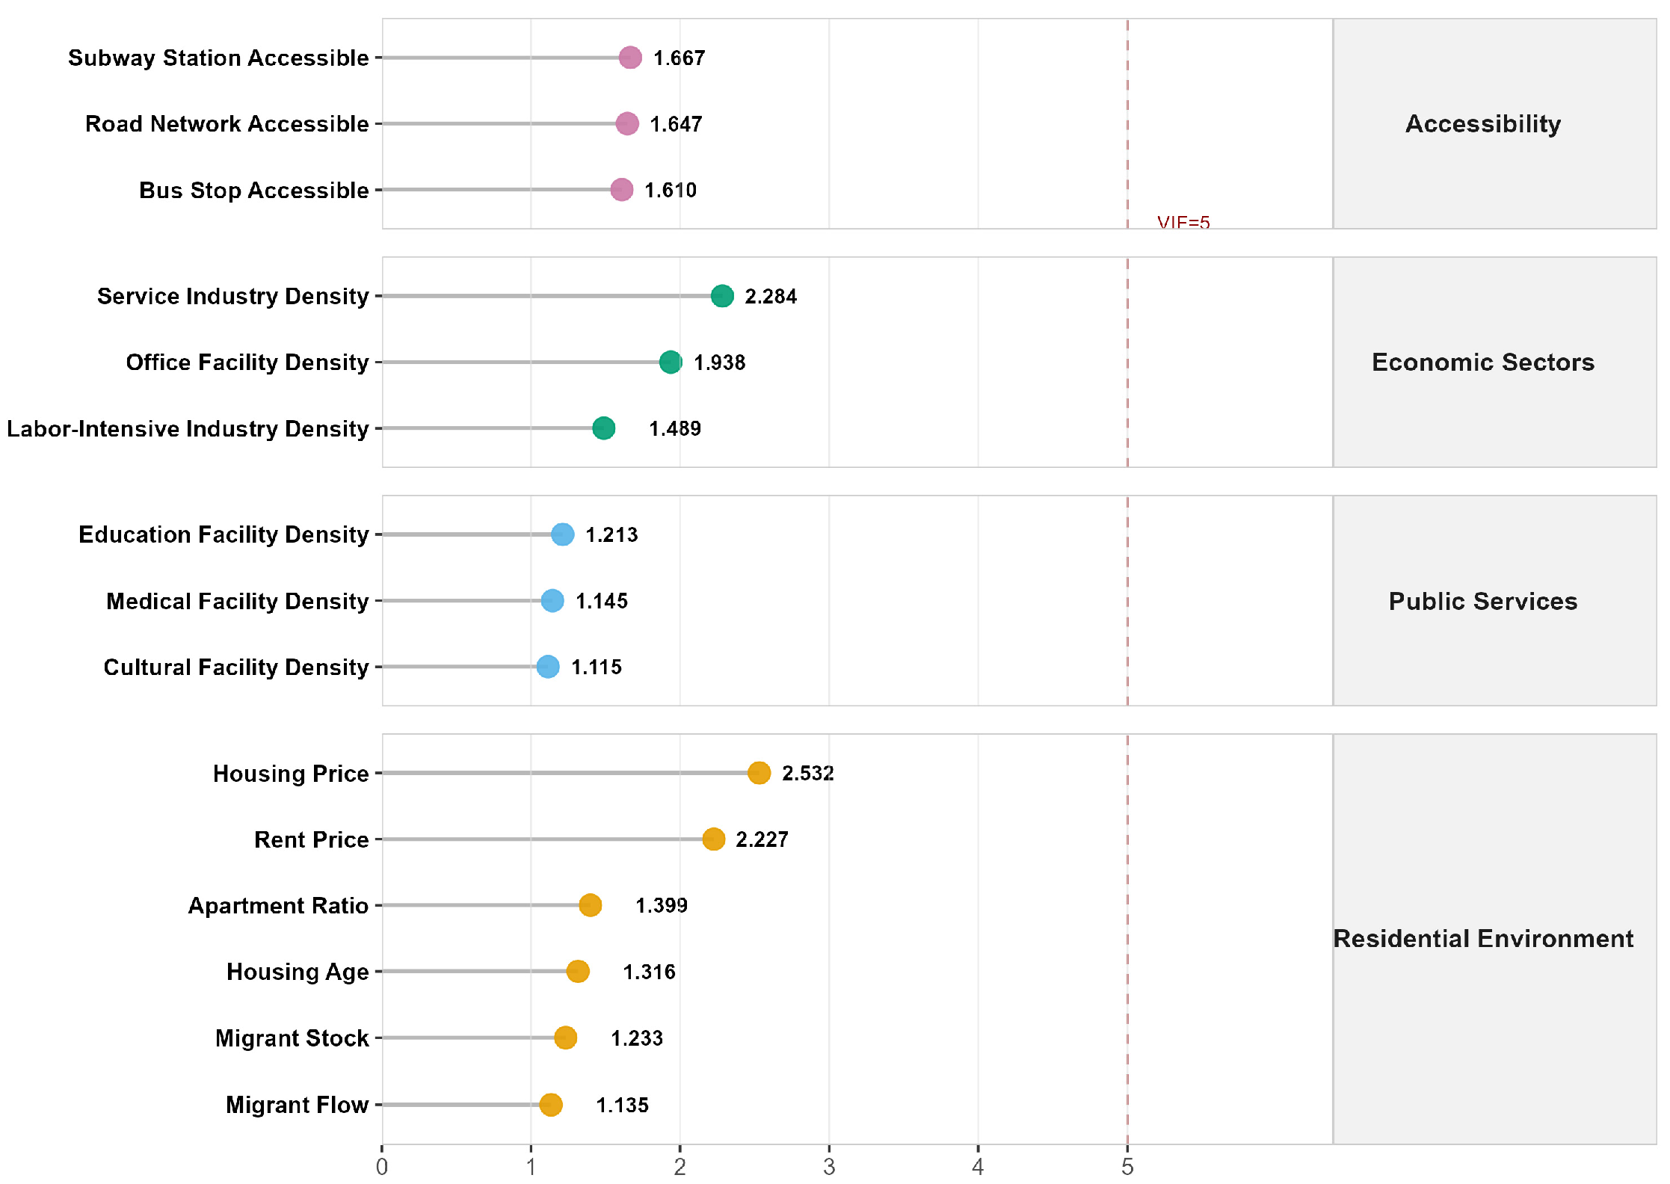
Task: Click the Medical Facility Density axis label
Action: pos(238,601)
